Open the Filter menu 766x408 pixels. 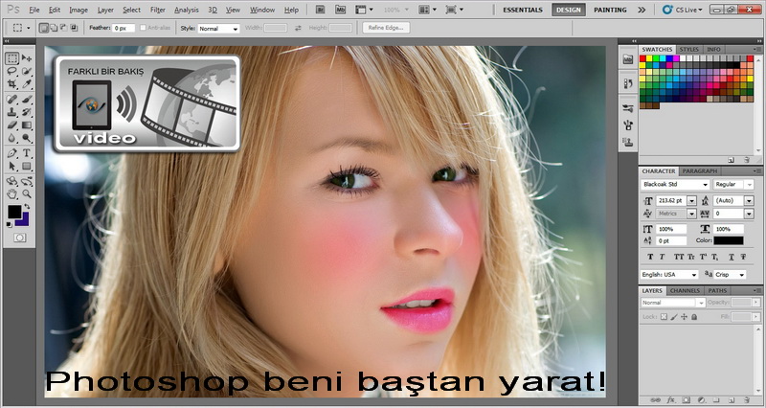pyautogui.click(x=157, y=10)
